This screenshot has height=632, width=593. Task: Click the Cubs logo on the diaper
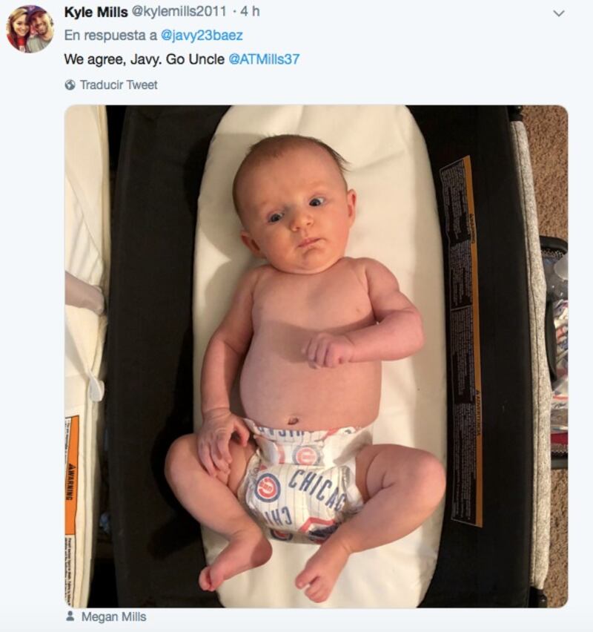(x=266, y=487)
